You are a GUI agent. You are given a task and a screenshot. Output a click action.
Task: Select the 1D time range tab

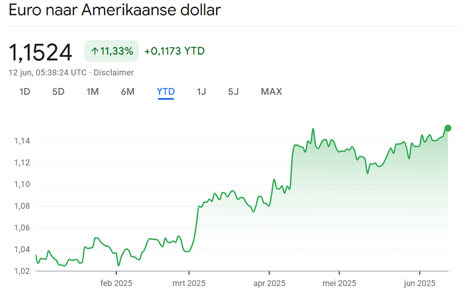(25, 92)
